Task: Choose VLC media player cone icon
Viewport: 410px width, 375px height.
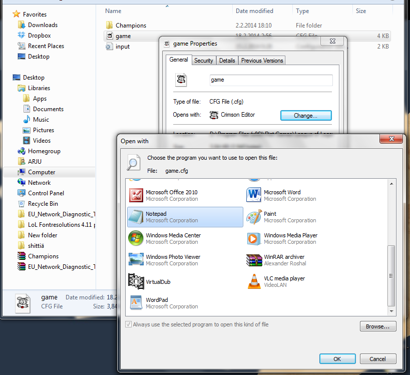Action: [x=254, y=281]
